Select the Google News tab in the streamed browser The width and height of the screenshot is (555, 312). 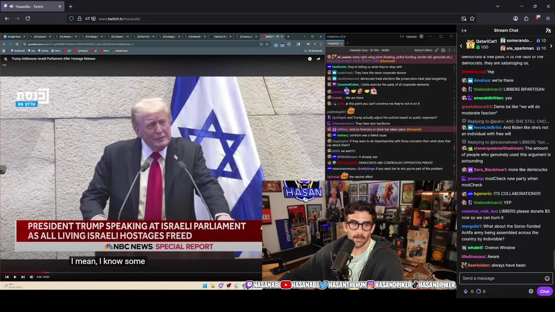[x=13, y=36]
